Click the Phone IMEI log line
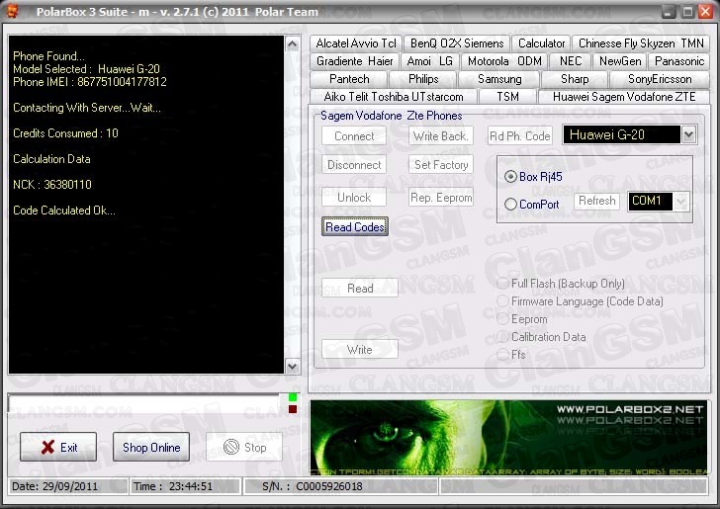 click(90, 82)
